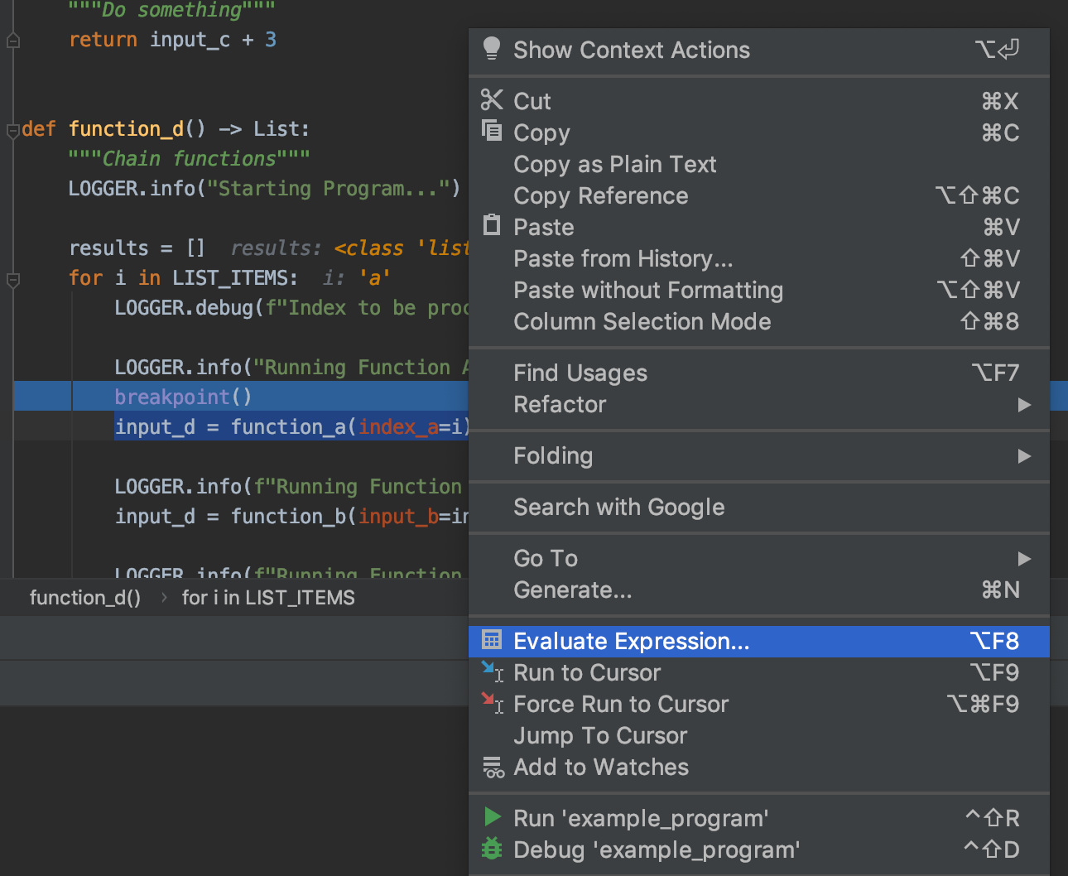Select Search with Google
Screen dimensions: 1068x876
(x=619, y=507)
